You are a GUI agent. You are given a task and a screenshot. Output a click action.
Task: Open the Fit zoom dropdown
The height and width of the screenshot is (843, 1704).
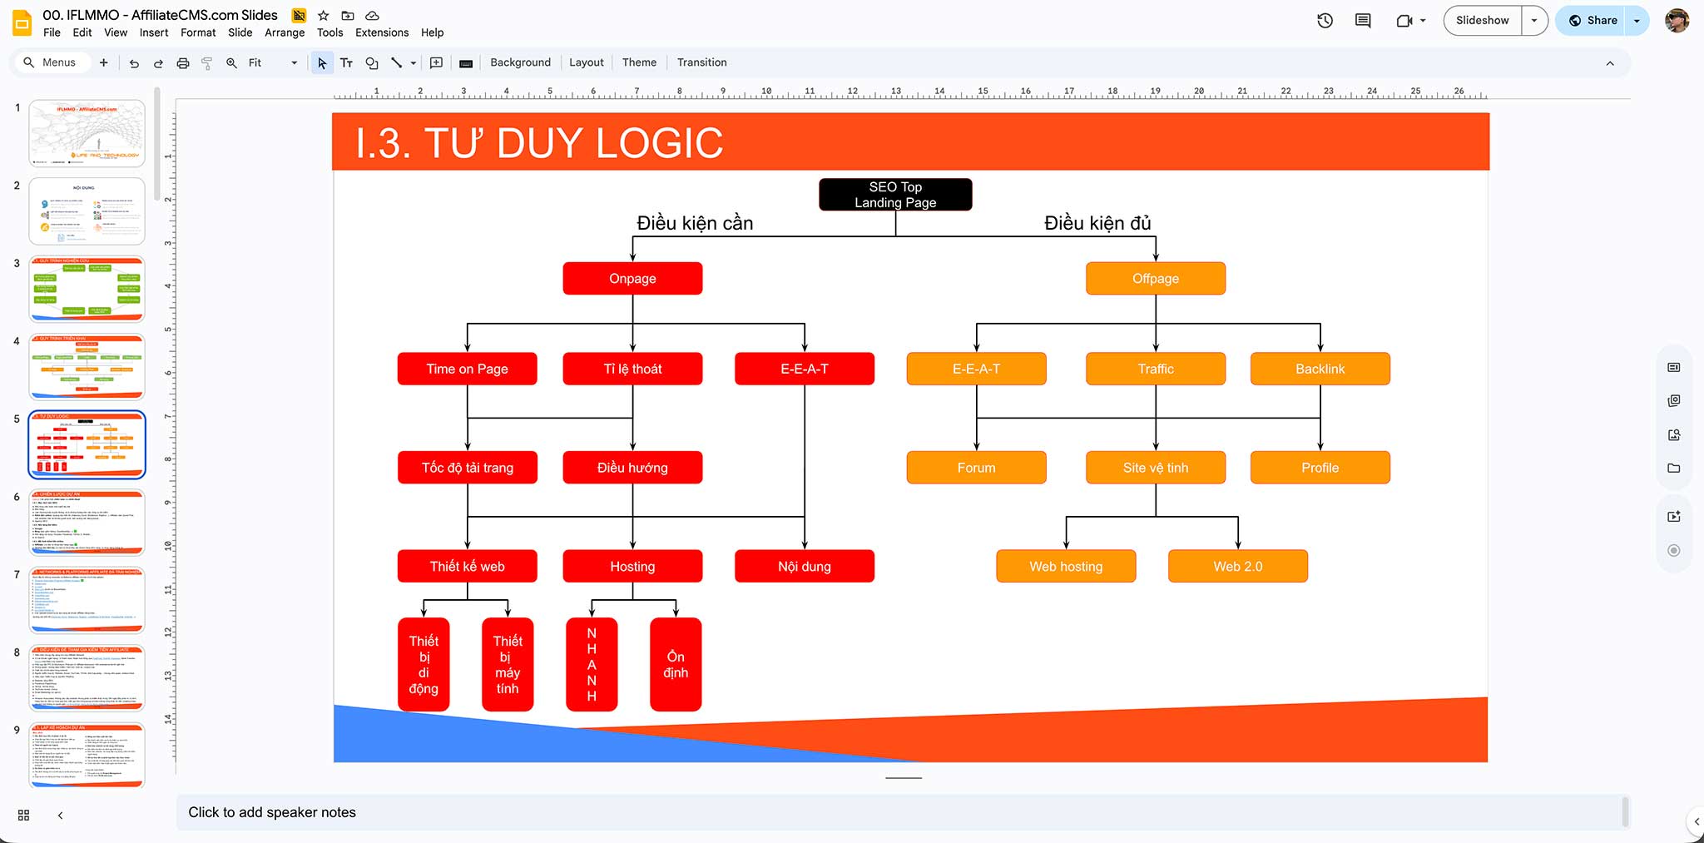click(272, 62)
